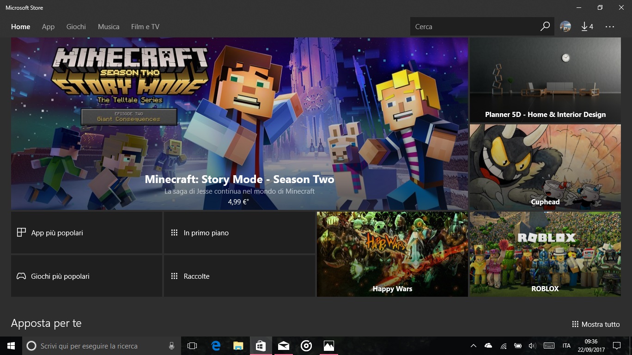Image resolution: width=632 pixels, height=355 pixels.
Task: Launch Microsoft Edge from taskbar
Action: (x=216, y=346)
